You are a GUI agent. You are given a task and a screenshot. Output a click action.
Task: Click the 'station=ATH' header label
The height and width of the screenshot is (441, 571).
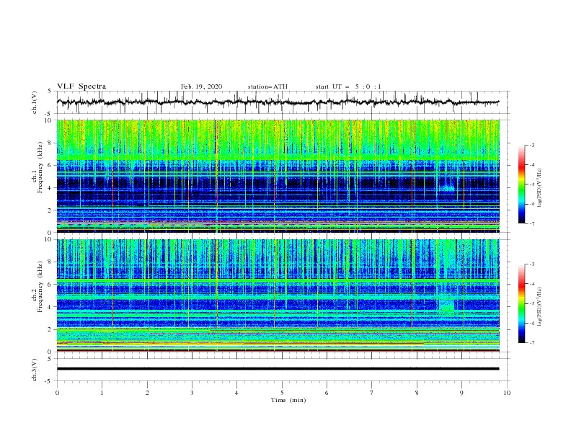(x=267, y=86)
